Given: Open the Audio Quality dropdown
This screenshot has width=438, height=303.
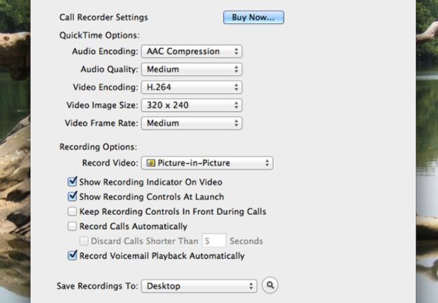Looking at the screenshot, I should [191, 69].
